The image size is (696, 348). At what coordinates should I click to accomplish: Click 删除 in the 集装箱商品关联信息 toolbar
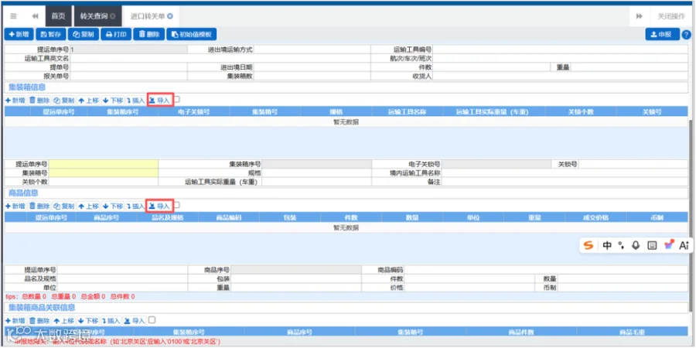point(39,320)
